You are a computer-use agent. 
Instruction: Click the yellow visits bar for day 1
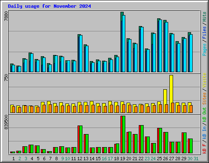11,109
